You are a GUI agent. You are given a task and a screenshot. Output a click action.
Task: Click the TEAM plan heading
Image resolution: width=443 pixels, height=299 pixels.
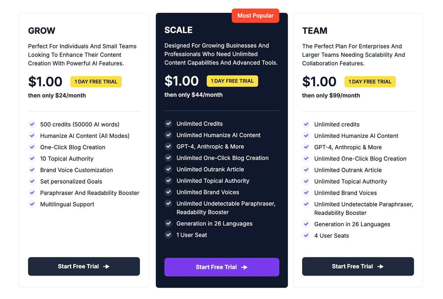314,31
